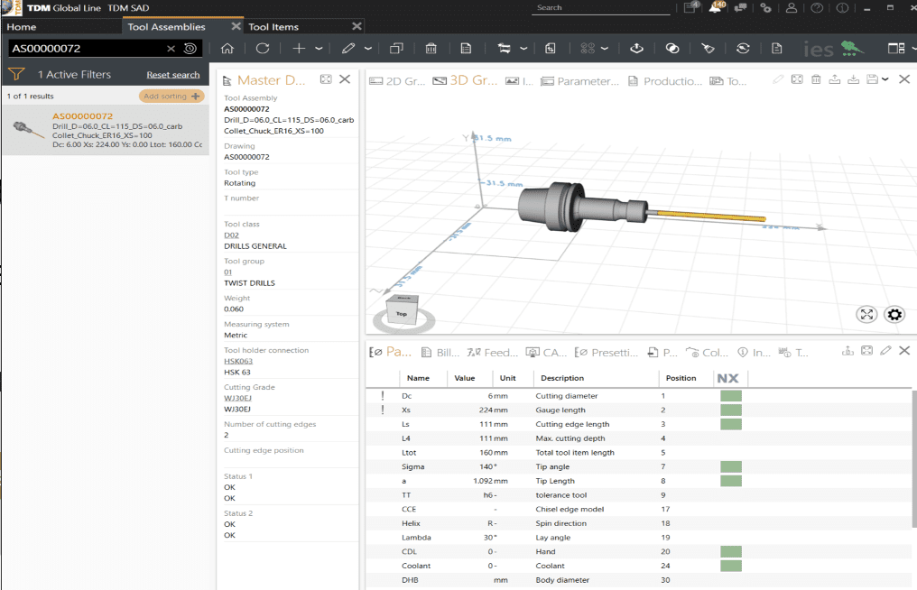Open the 01 tool group link
The image size is (917, 590).
[x=228, y=272]
